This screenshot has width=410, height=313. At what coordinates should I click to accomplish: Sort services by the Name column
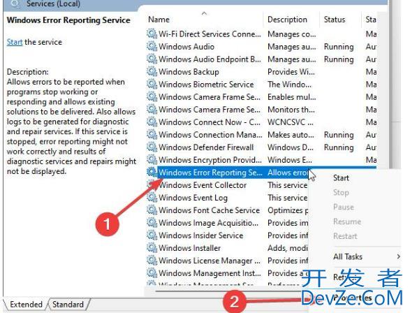click(x=159, y=20)
